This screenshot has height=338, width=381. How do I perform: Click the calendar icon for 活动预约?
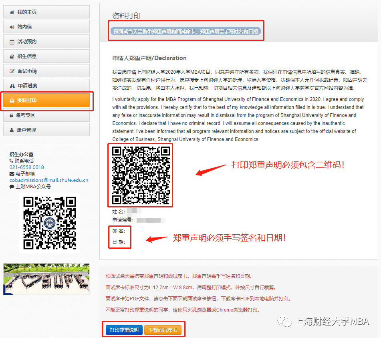click(12, 42)
